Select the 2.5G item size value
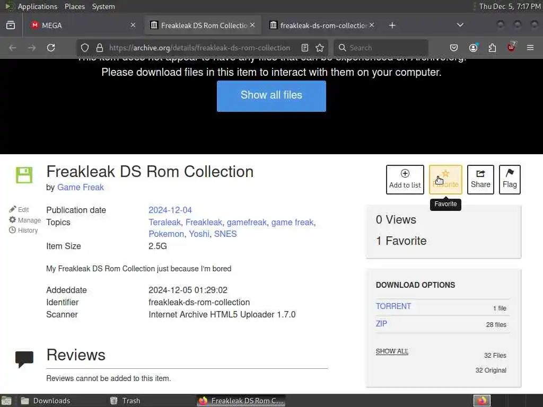543x407 pixels. [x=157, y=246]
